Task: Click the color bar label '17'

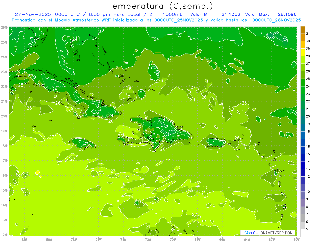Action: [308, 139]
